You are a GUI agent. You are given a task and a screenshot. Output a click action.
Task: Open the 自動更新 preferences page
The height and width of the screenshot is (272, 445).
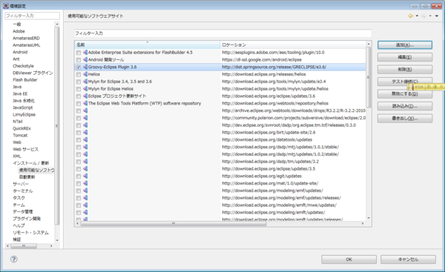coord(27,177)
